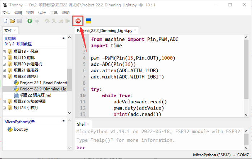Image resolution: width=252 pixels, height=159 pixels.
Task: Expand the 项目18 小风扇 folder
Action: coord(5,52)
